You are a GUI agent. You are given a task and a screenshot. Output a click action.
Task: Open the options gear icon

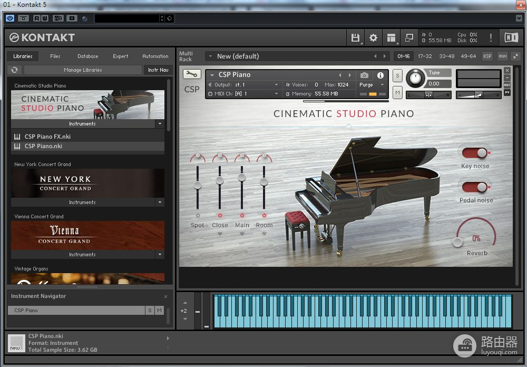[373, 37]
